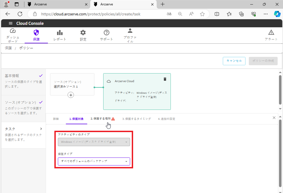
Task: Click the キャンセル button
Action: click(234, 61)
